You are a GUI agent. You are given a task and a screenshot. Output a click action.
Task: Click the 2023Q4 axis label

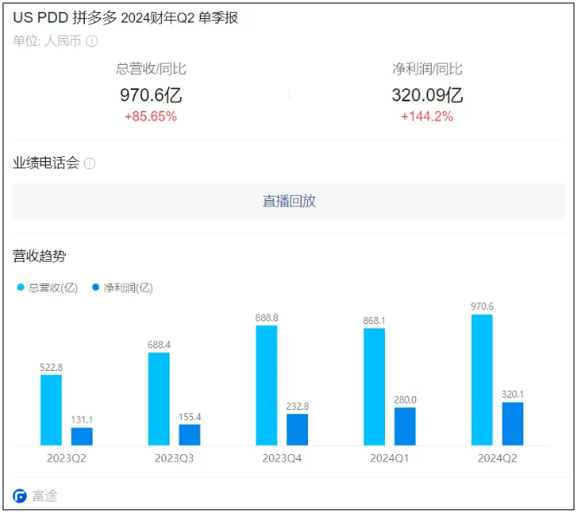pyautogui.click(x=282, y=458)
